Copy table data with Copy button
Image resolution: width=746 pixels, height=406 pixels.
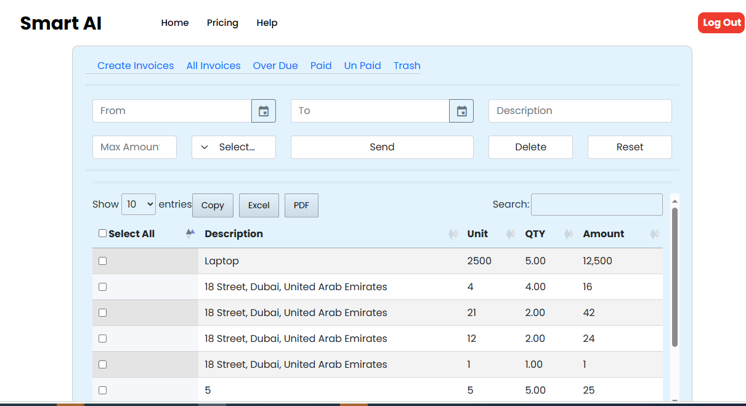(x=213, y=205)
